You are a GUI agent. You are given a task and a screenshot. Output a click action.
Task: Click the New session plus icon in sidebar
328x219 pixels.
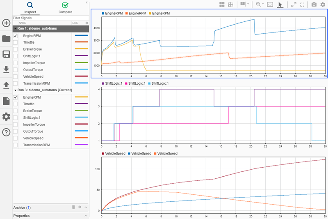coord(6,23)
